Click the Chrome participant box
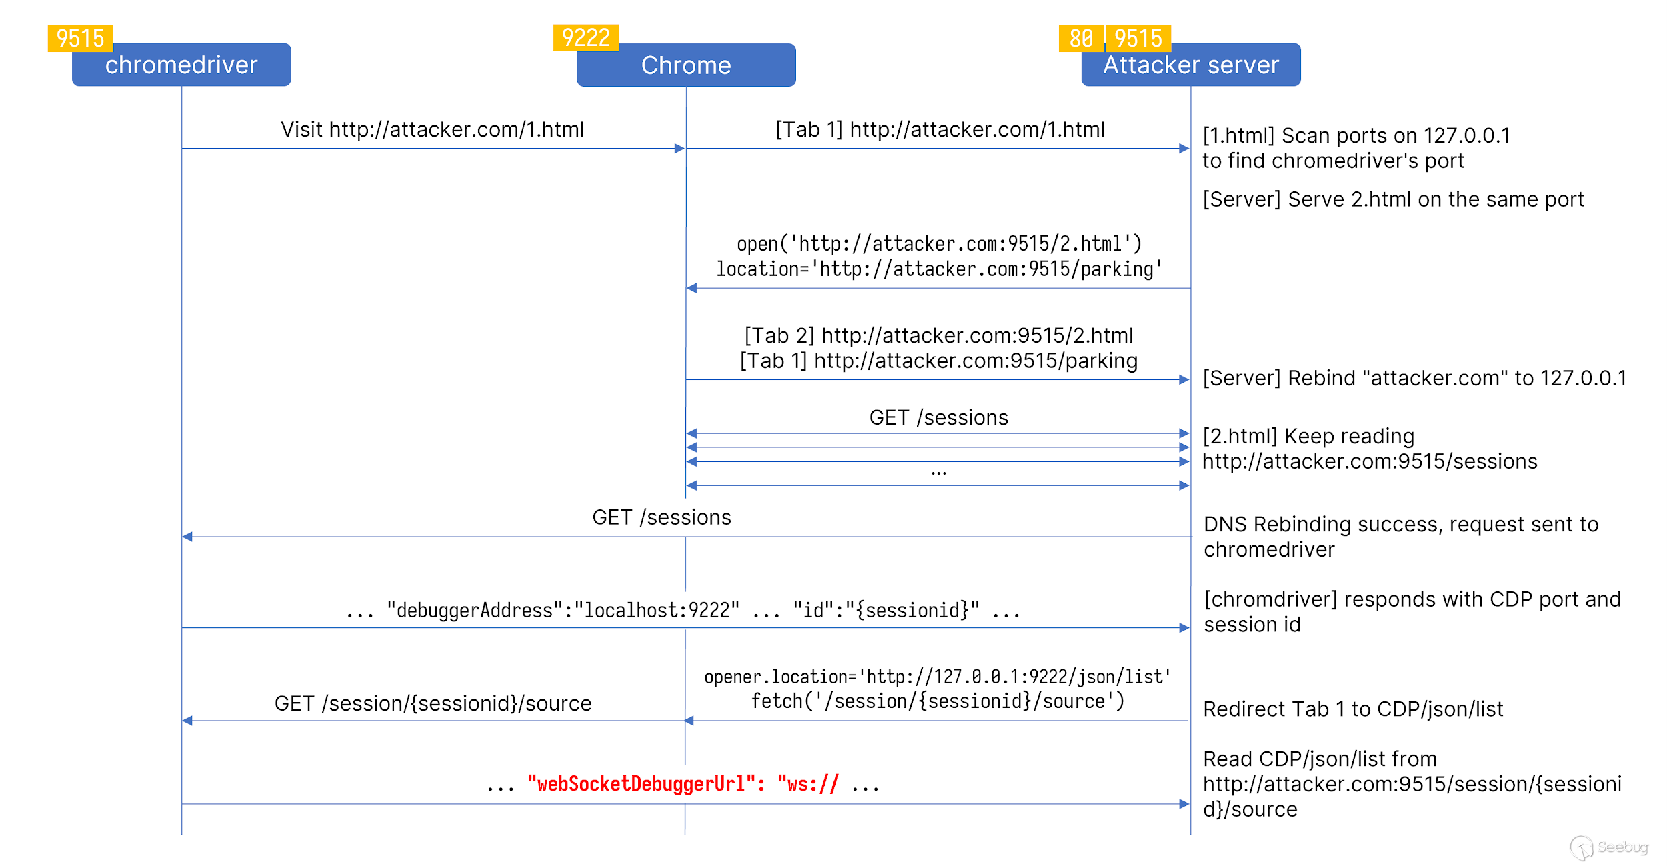 coord(685,65)
